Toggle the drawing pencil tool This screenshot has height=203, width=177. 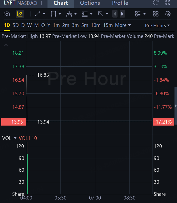point(20,14)
